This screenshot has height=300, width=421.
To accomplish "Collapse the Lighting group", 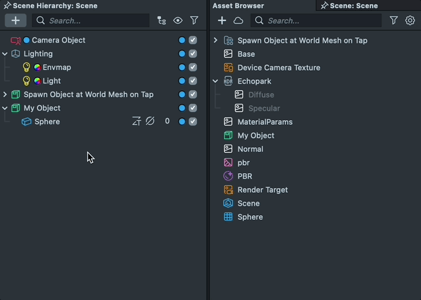I will click(5, 54).
